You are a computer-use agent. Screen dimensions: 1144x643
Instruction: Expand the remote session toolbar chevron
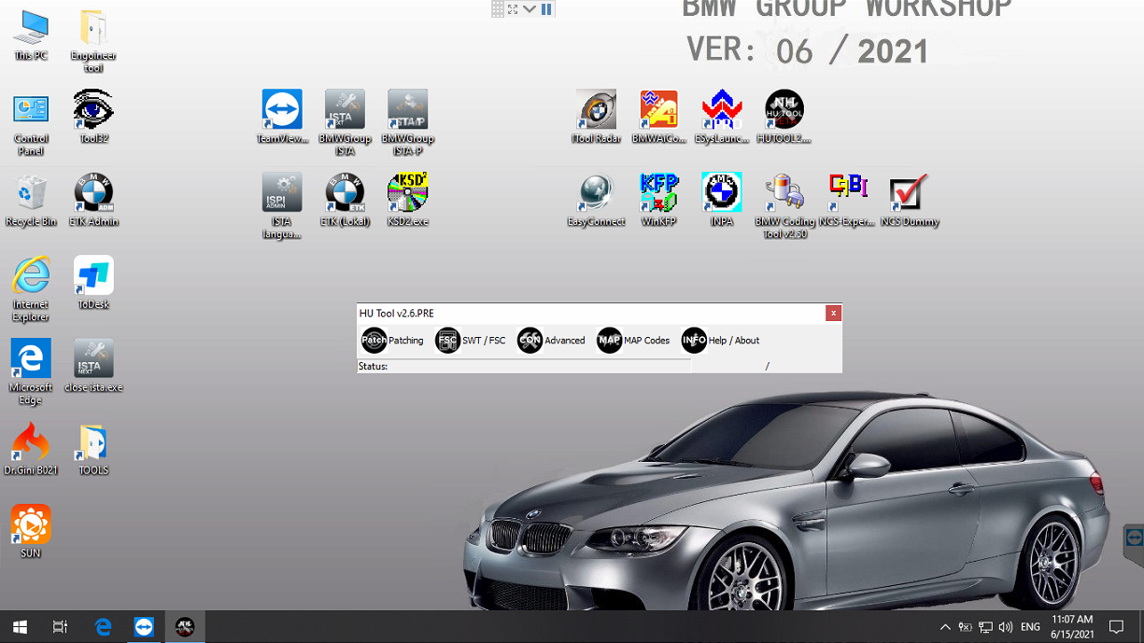coord(530,9)
